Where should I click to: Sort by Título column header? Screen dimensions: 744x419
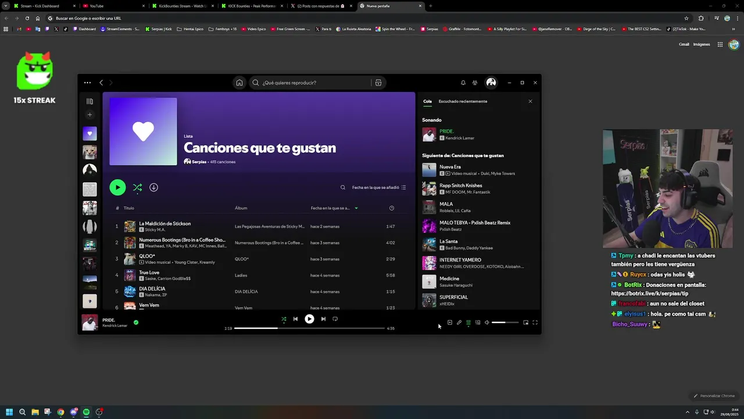click(128, 208)
